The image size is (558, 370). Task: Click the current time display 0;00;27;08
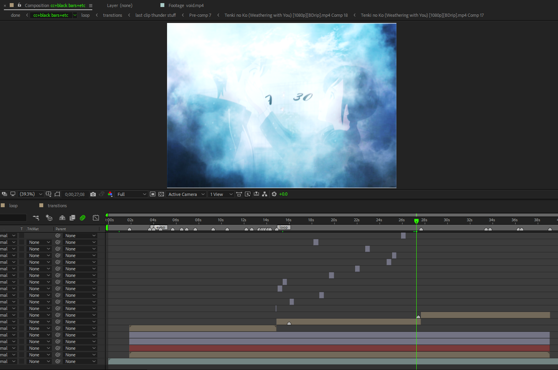click(75, 194)
